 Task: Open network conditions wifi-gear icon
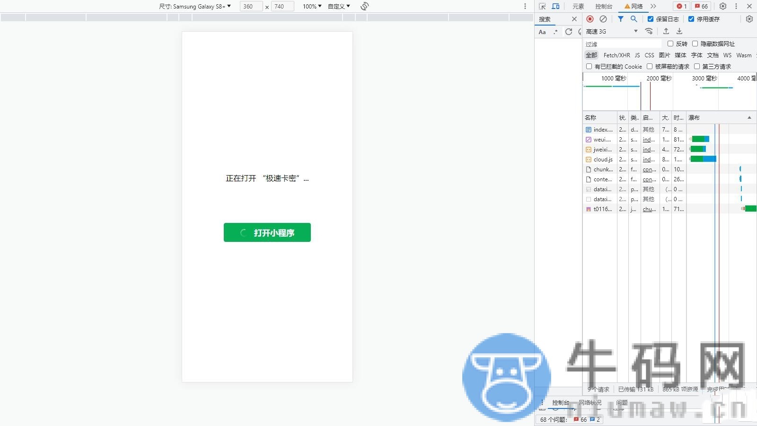coord(649,31)
